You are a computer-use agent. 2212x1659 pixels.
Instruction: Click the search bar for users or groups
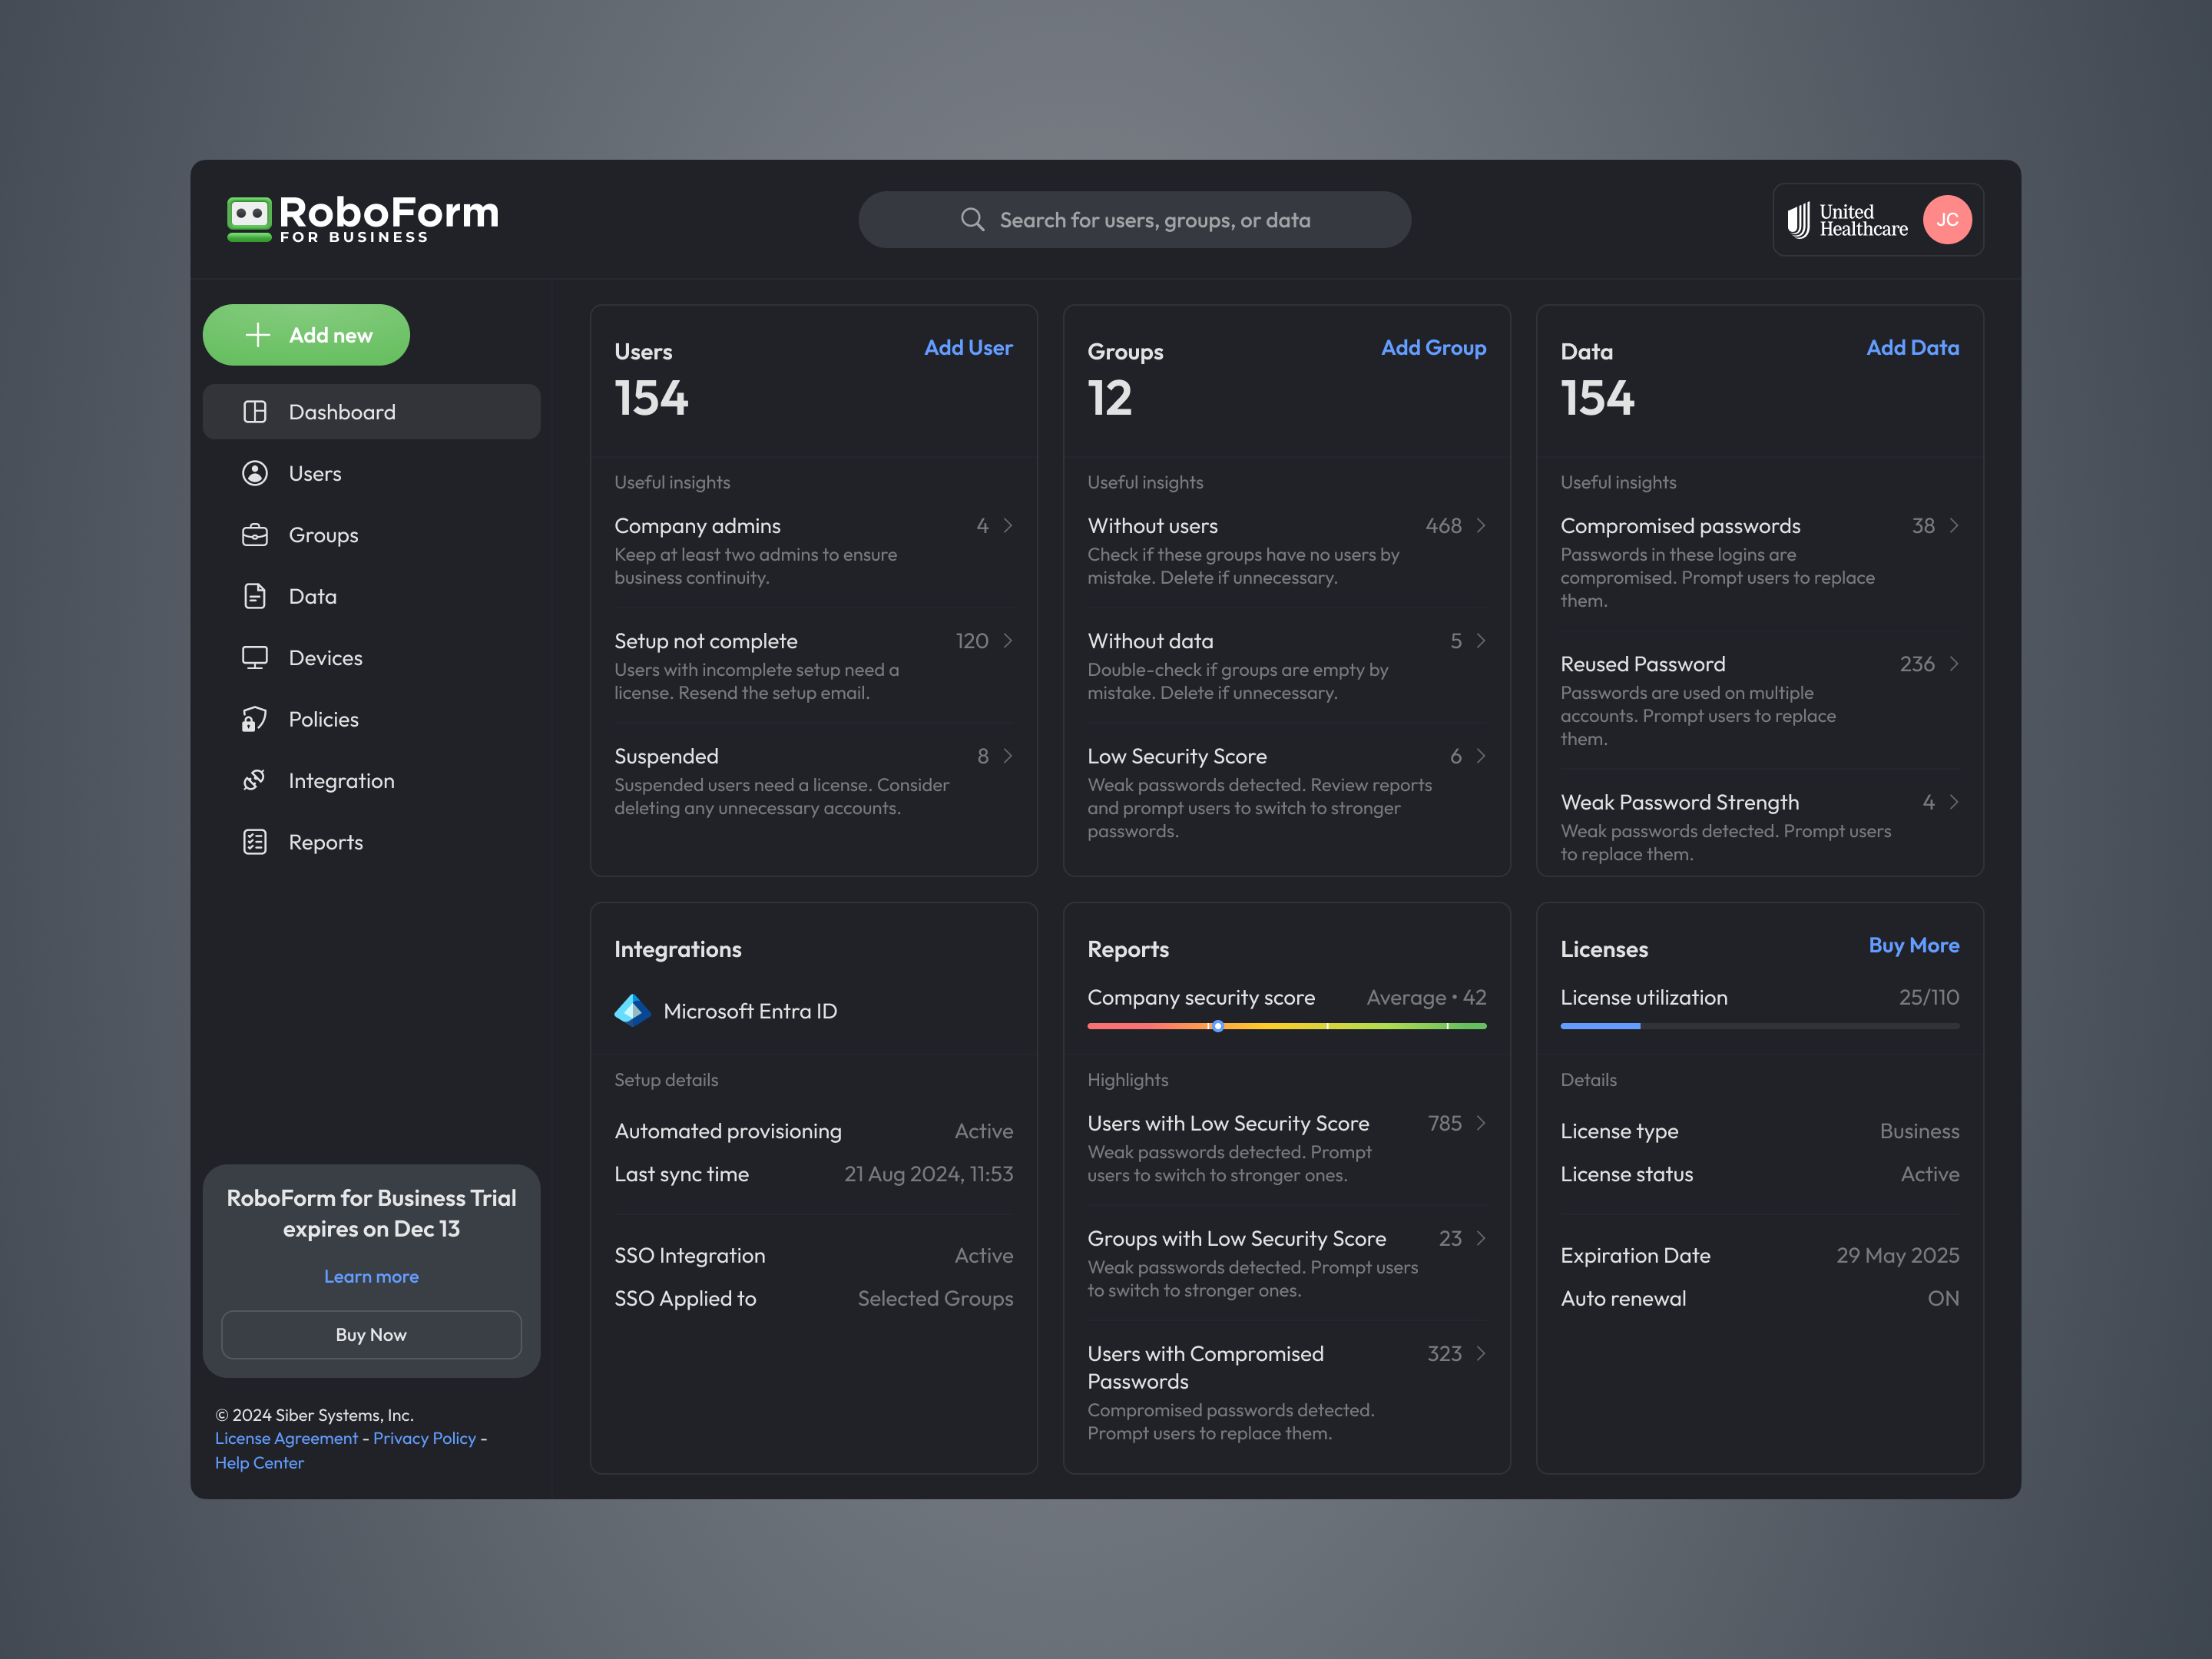pos(1135,219)
